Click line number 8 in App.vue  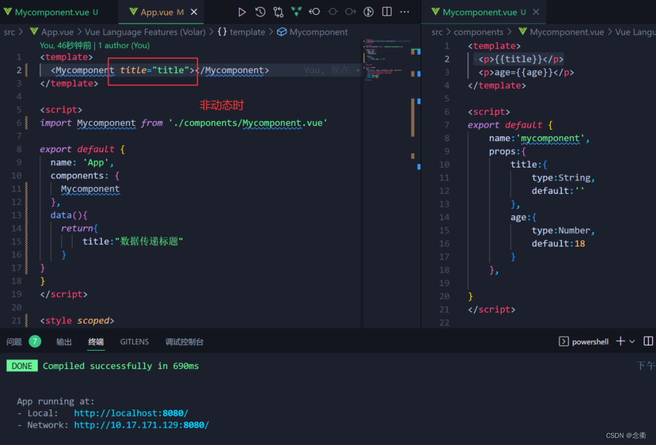pyautogui.click(x=19, y=149)
